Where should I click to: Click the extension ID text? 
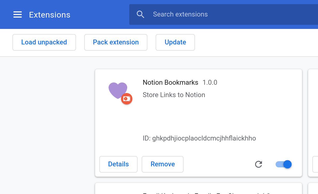point(199,138)
